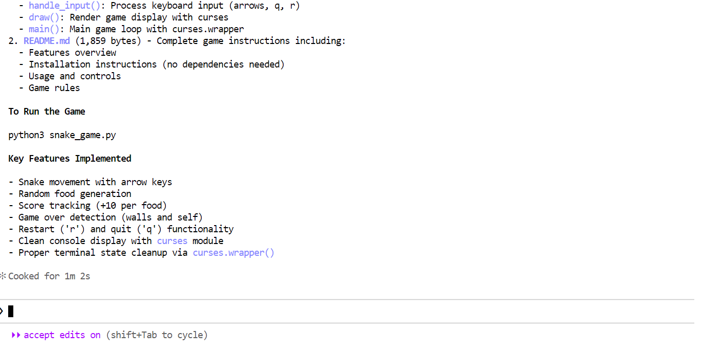Image resolution: width=703 pixels, height=353 pixels.
Task: Click the curses module link
Action: pos(172,240)
